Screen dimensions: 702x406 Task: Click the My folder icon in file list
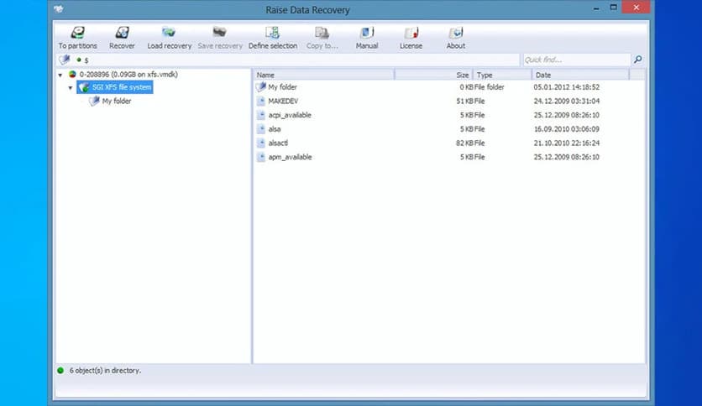(x=261, y=86)
